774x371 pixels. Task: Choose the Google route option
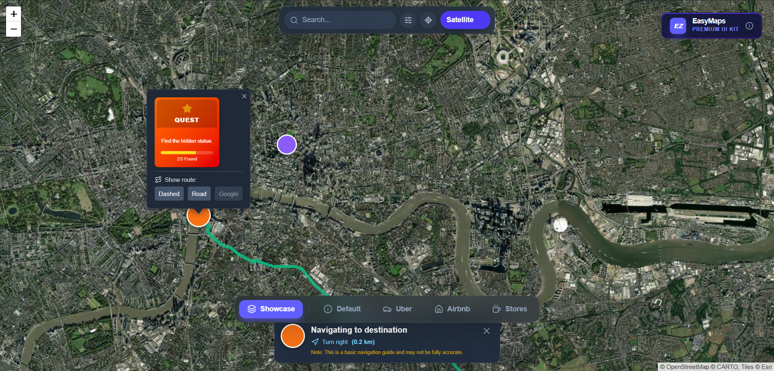[x=229, y=194]
